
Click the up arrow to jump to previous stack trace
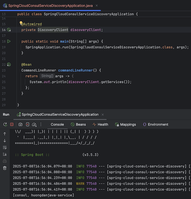[5, 134]
